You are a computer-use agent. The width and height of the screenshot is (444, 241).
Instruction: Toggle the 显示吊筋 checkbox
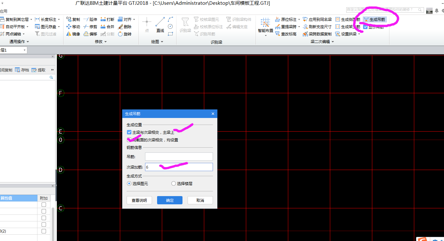[x=366, y=27]
